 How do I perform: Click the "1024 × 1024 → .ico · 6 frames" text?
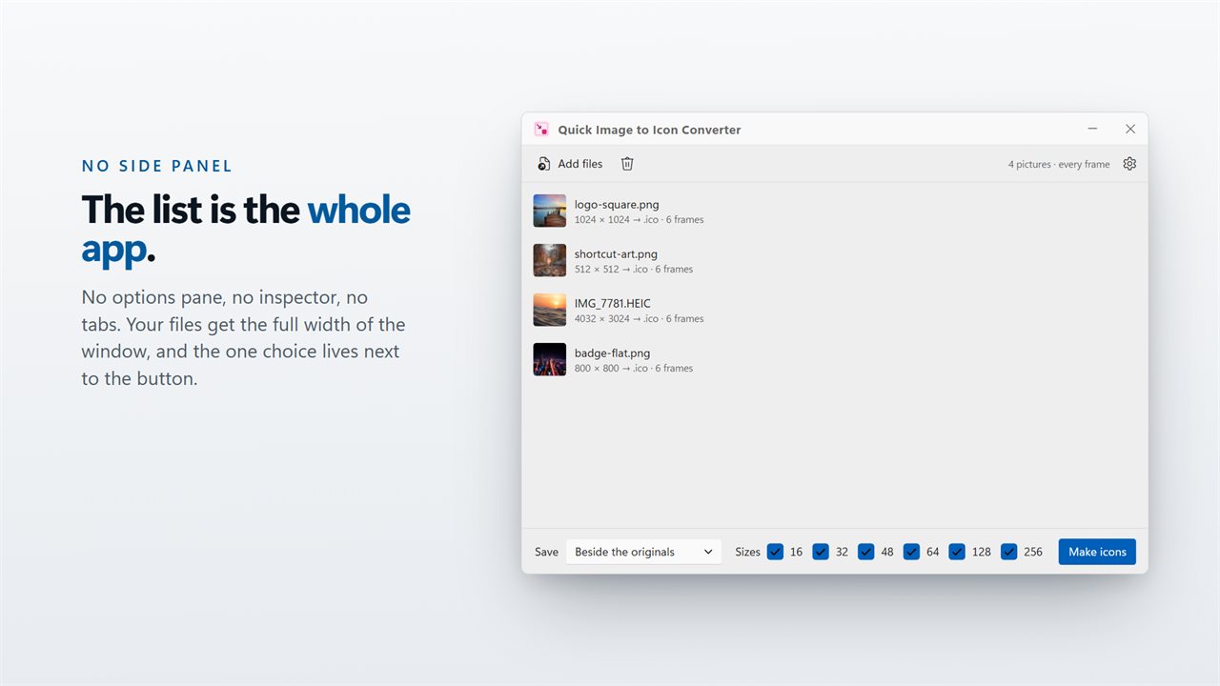(x=639, y=220)
